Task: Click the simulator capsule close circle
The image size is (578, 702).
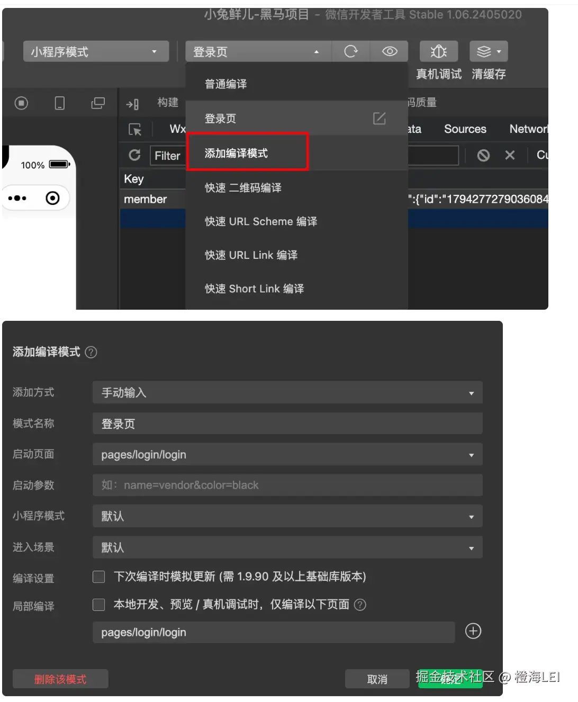Action: (x=52, y=199)
